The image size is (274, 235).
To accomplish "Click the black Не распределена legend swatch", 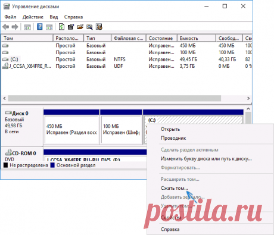I will (x=5, y=165).
